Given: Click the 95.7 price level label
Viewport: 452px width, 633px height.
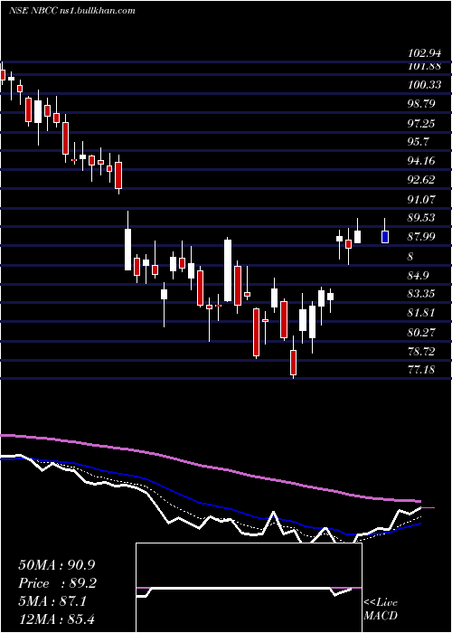Looking at the screenshot, I should [419, 142].
